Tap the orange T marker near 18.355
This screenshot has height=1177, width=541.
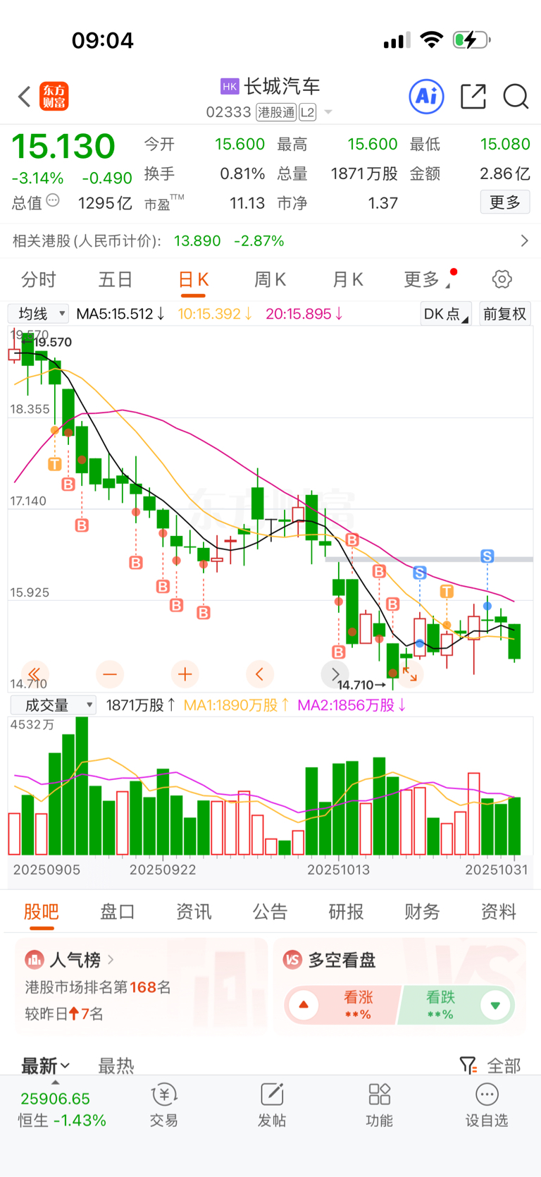(x=54, y=464)
